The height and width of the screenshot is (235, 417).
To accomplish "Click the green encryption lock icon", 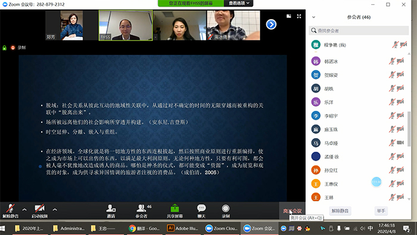I will pos(4,48).
